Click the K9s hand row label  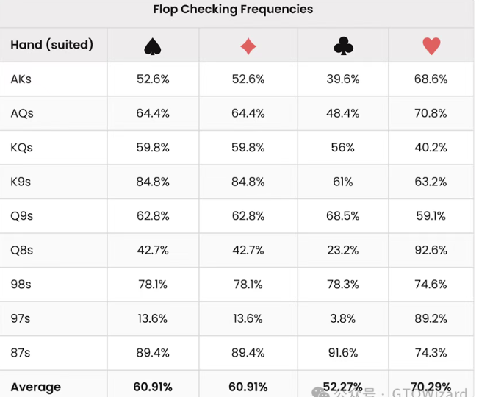(x=22, y=182)
